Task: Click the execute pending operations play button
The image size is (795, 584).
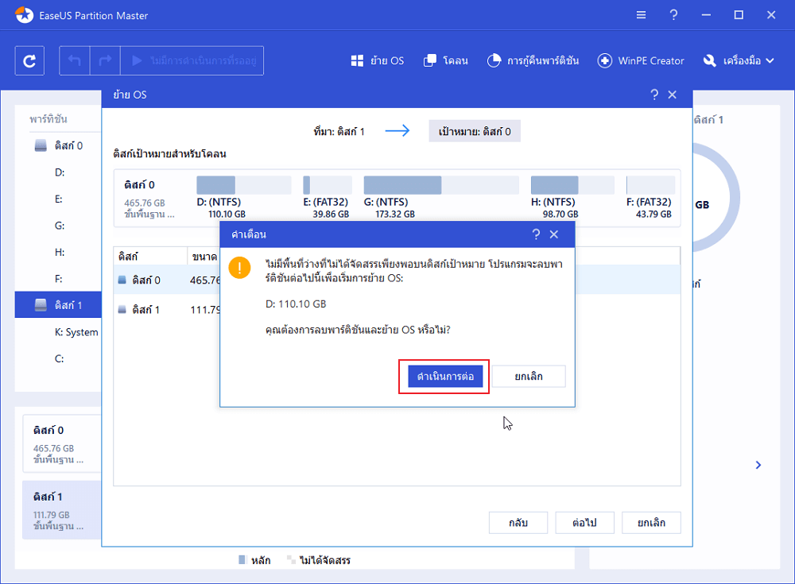Action: (x=192, y=61)
